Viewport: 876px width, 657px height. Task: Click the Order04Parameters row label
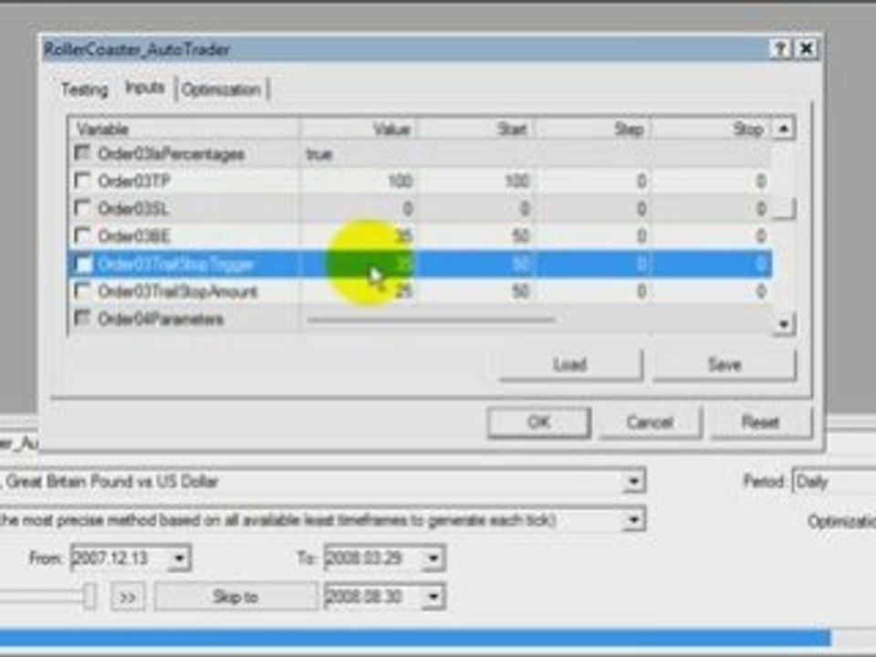click(161, 319)
